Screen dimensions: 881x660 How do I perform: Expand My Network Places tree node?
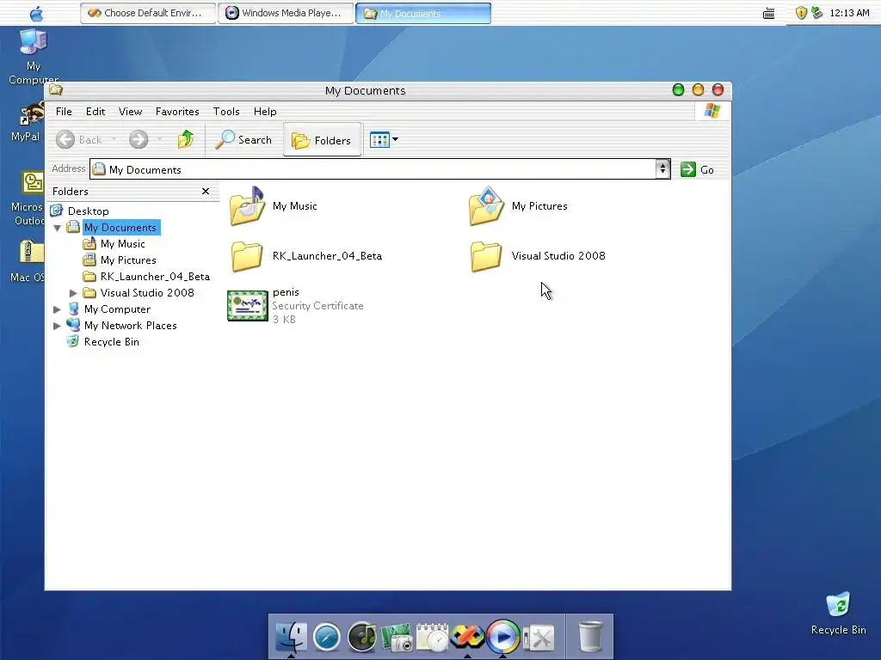[57, 326]
